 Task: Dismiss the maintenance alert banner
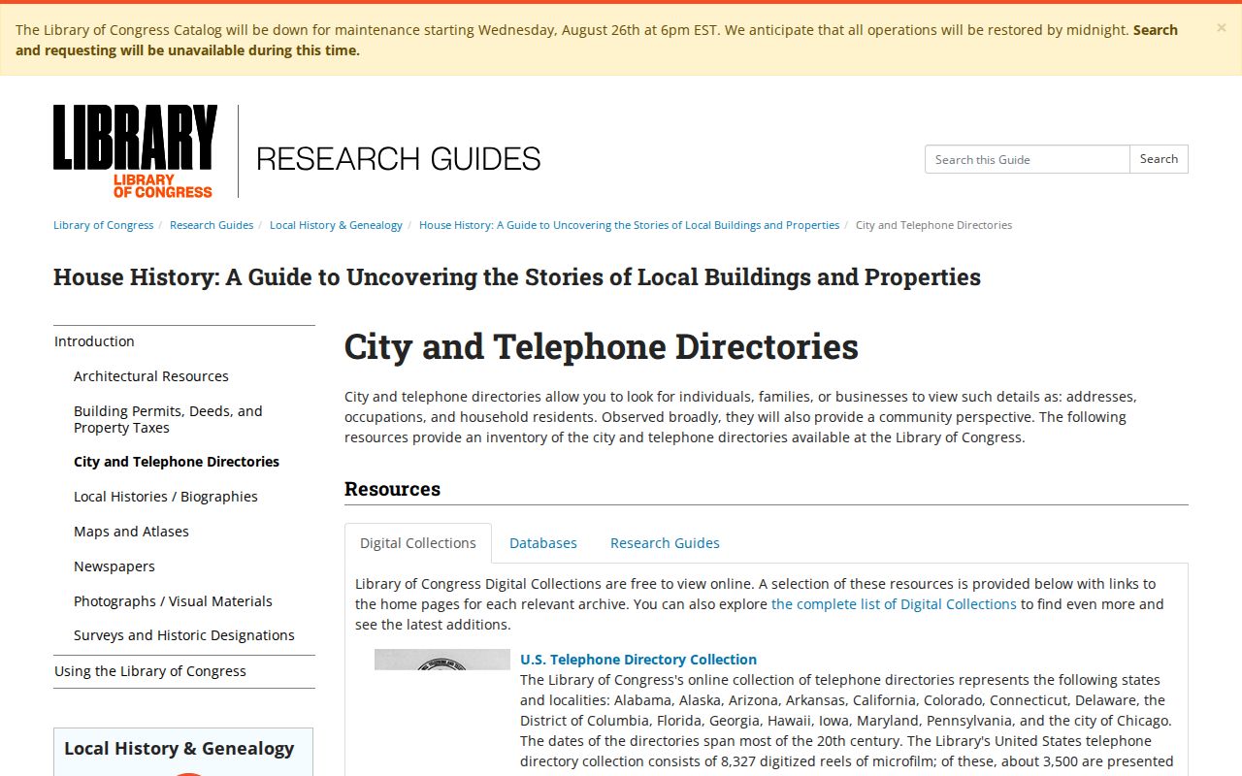(1221, 28)
